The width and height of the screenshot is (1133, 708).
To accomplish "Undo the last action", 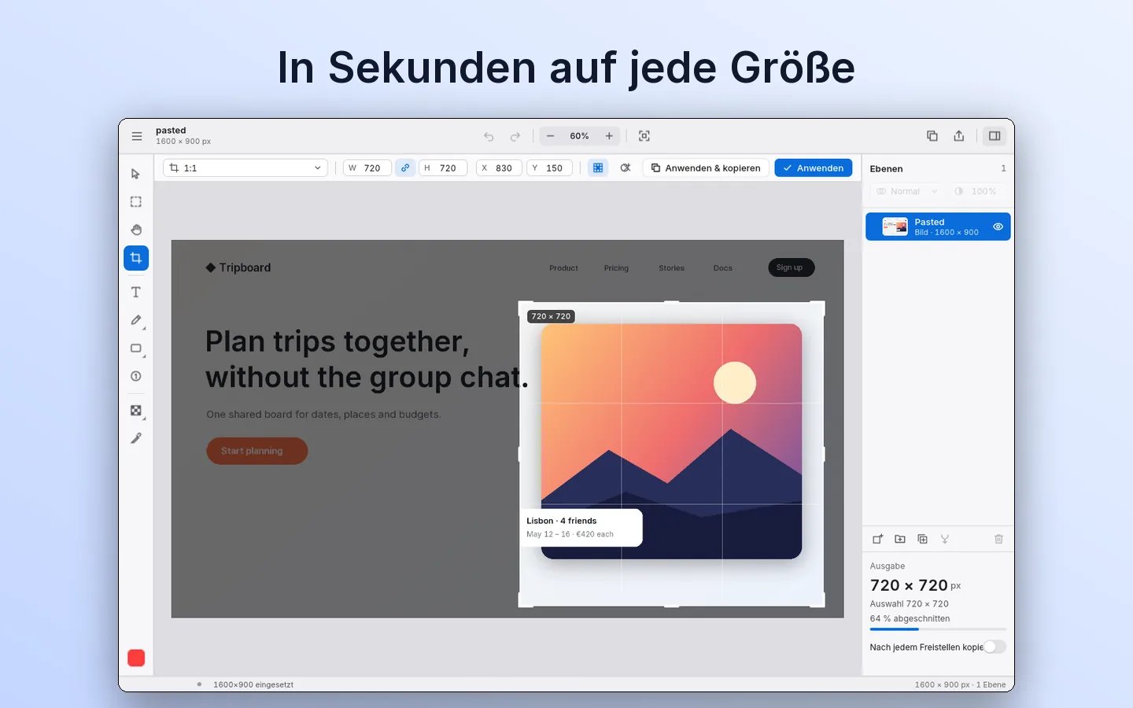I will coord(489,136).
